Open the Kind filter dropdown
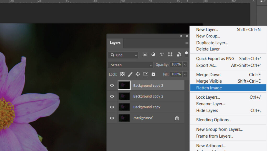 (123, 55)
